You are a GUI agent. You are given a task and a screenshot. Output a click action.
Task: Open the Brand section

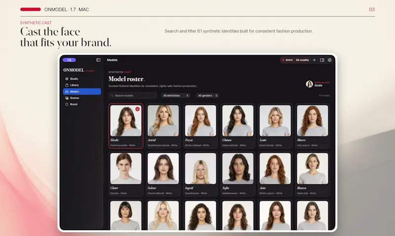pyautogui.click(x=82, y=104)
